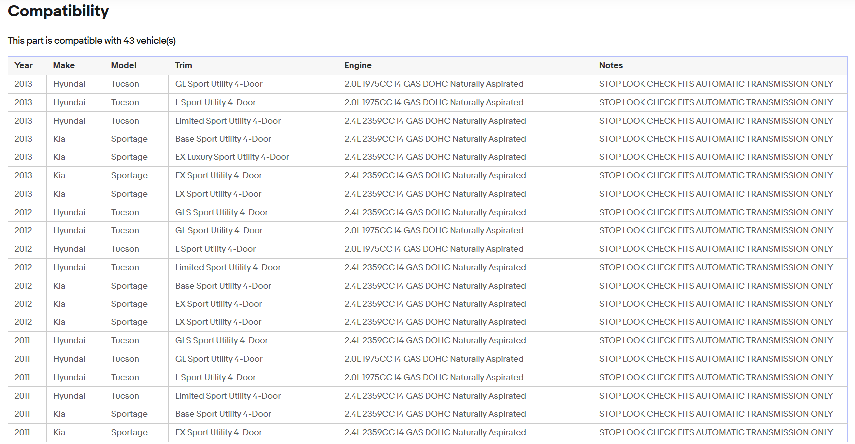The image size is (855, 444).
Task: Select 'L Sport Utility 4-Door' in 2012 Tucson row
Action: 215,249
